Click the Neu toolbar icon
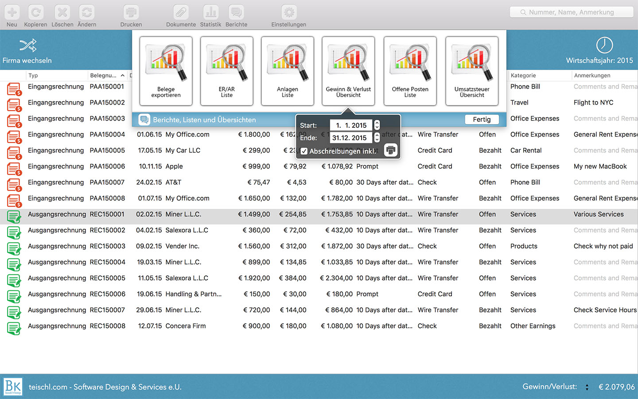The width and height of the screenshot is (638, 399). click(12, 12)
